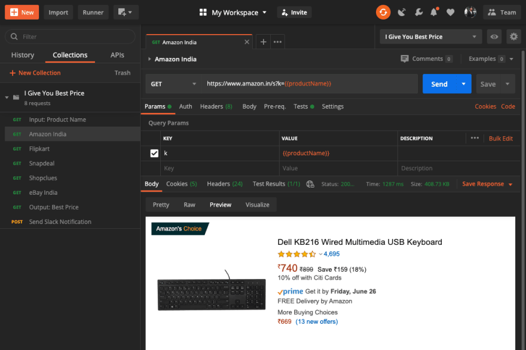Uncheck the k query param checkbox
526x350 pixels.
click(154, 153)
